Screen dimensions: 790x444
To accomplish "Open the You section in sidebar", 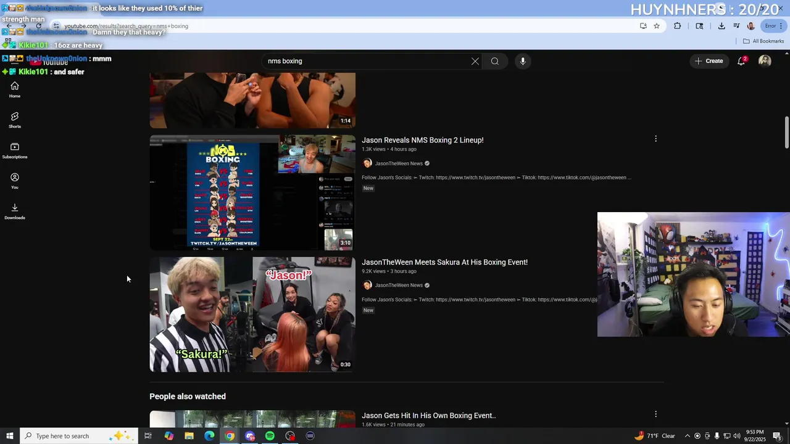I will [x=15, y=181].
